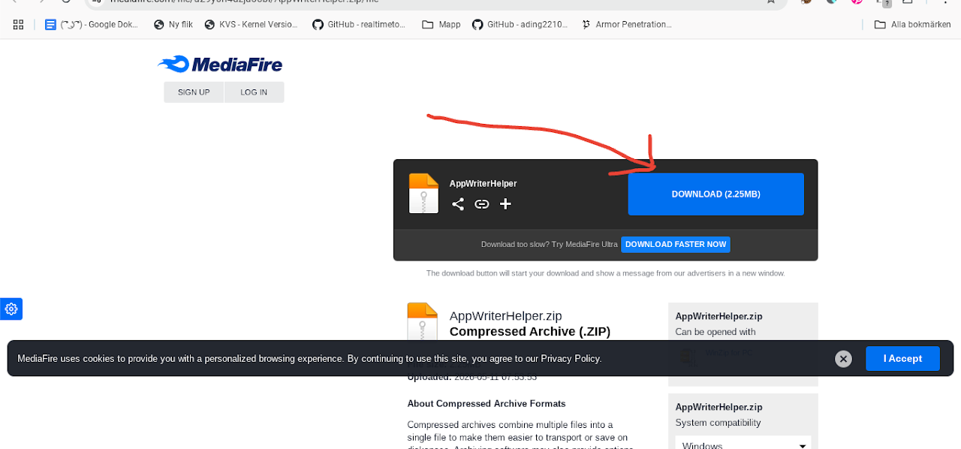The width and height of the screenshot is (961, 449).
Task: Click the orange zip icon beside Compressed Archive
Action: pyautogui.click(x=423, y=321)
